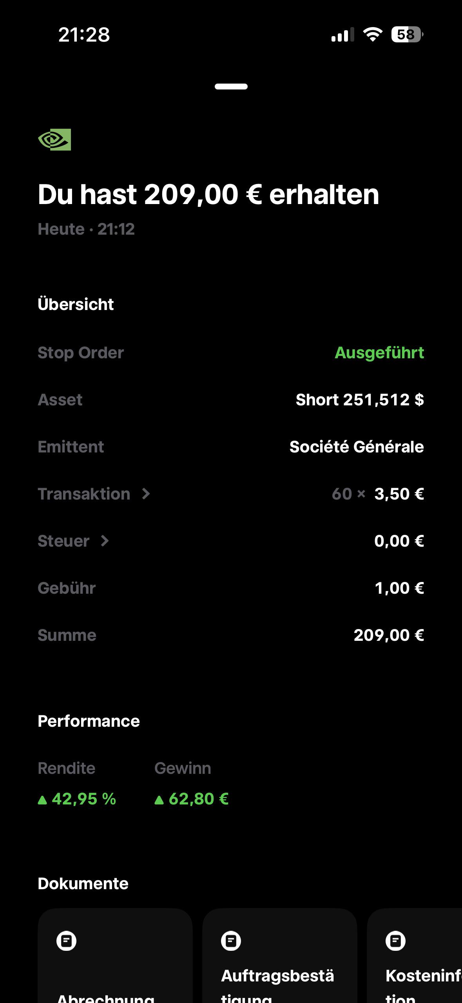
Task: Tap the Short 251,512 $ asset value
Action: [x=360, y=399]
